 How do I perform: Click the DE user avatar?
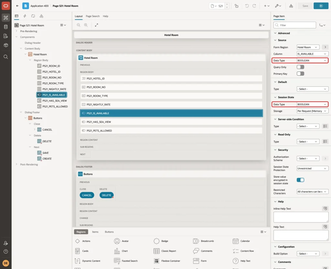tap(6, 263)
